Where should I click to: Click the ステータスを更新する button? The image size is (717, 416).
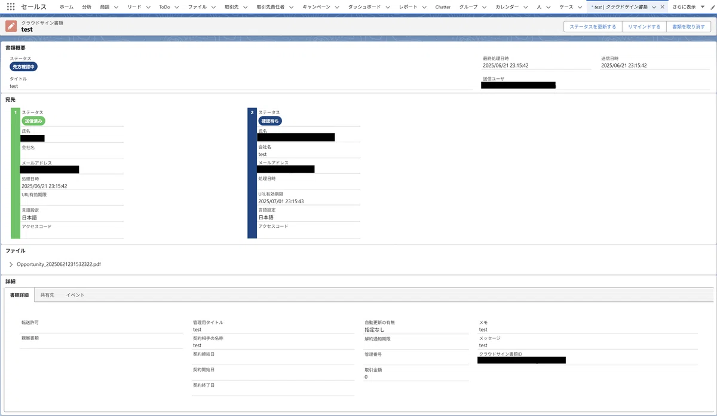click(x=593, y=26)
